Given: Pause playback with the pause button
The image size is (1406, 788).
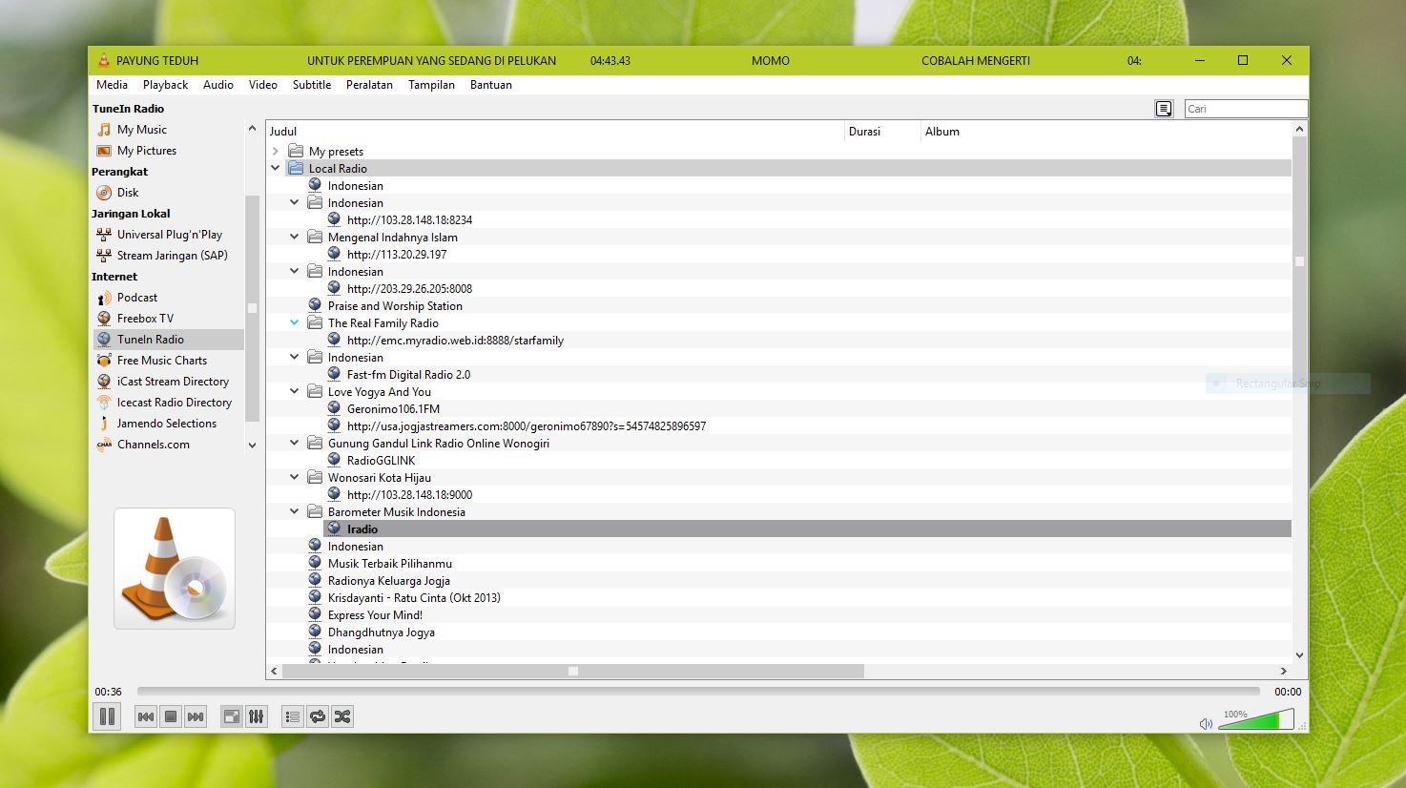Looking at the screenshot, I should coord(107,716).
